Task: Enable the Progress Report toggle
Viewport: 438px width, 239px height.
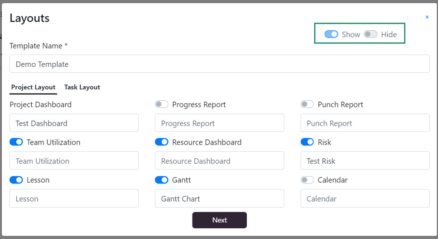Action: point(162,104)
